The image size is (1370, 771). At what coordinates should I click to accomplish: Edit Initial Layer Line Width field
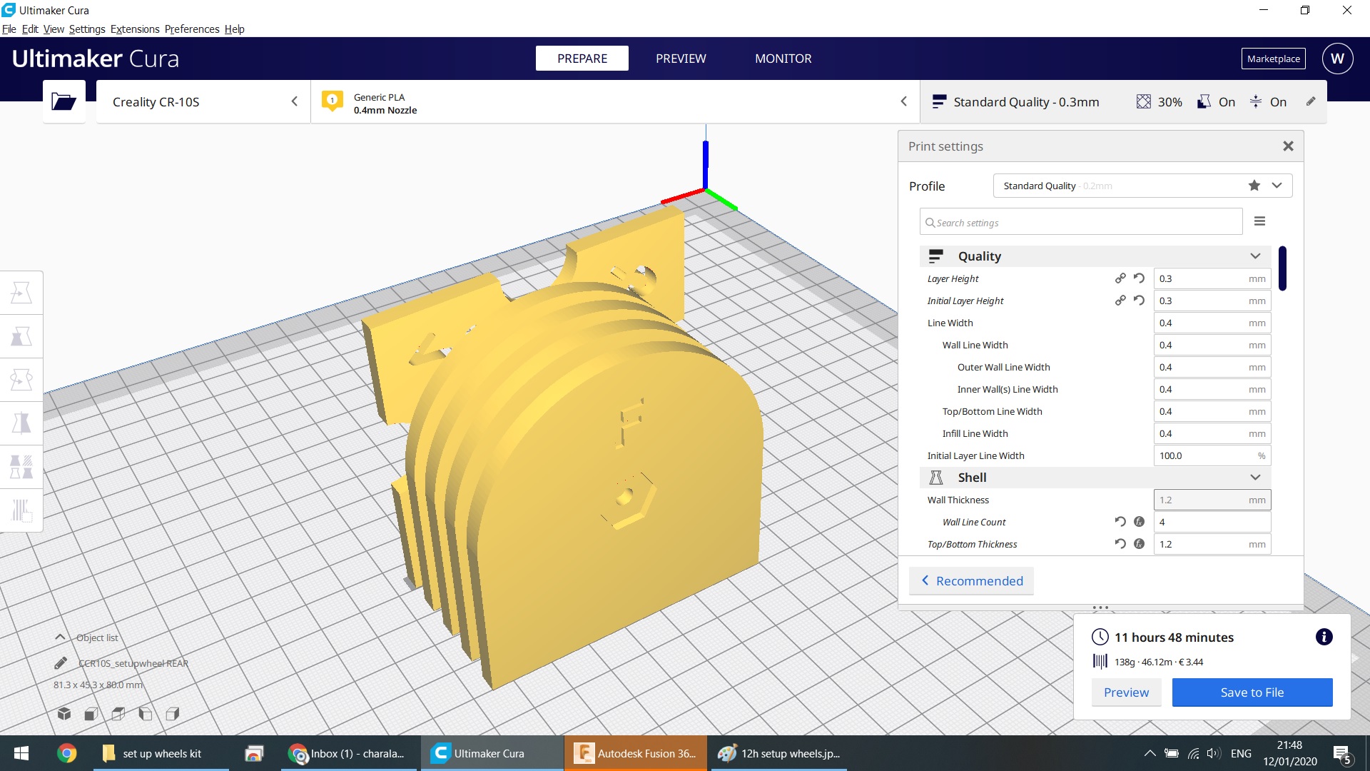(1212, 455)
